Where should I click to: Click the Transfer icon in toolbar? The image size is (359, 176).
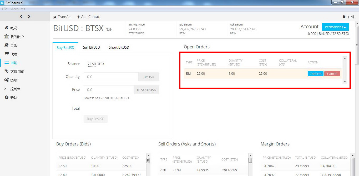(x=55, y=17)
